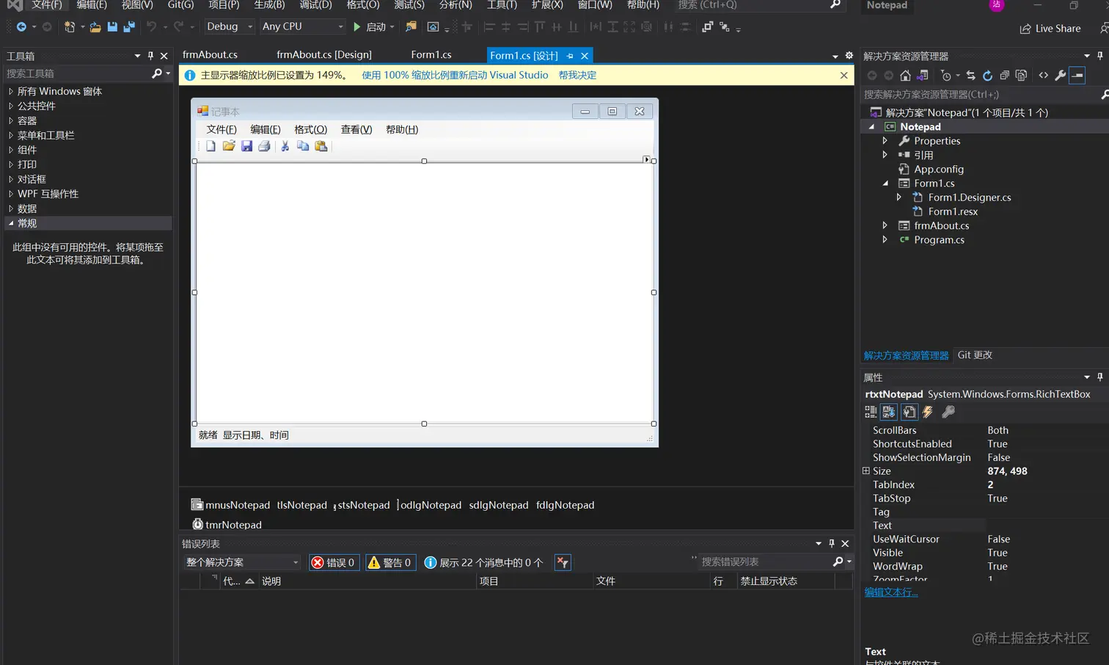Screen dimensions: 1109x665
Task: Click the property pages wrench icon in Properties panel
Action: [948, 413]
